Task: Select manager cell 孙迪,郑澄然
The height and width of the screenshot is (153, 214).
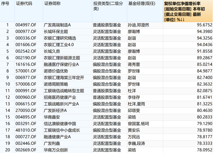Action: 138,25
